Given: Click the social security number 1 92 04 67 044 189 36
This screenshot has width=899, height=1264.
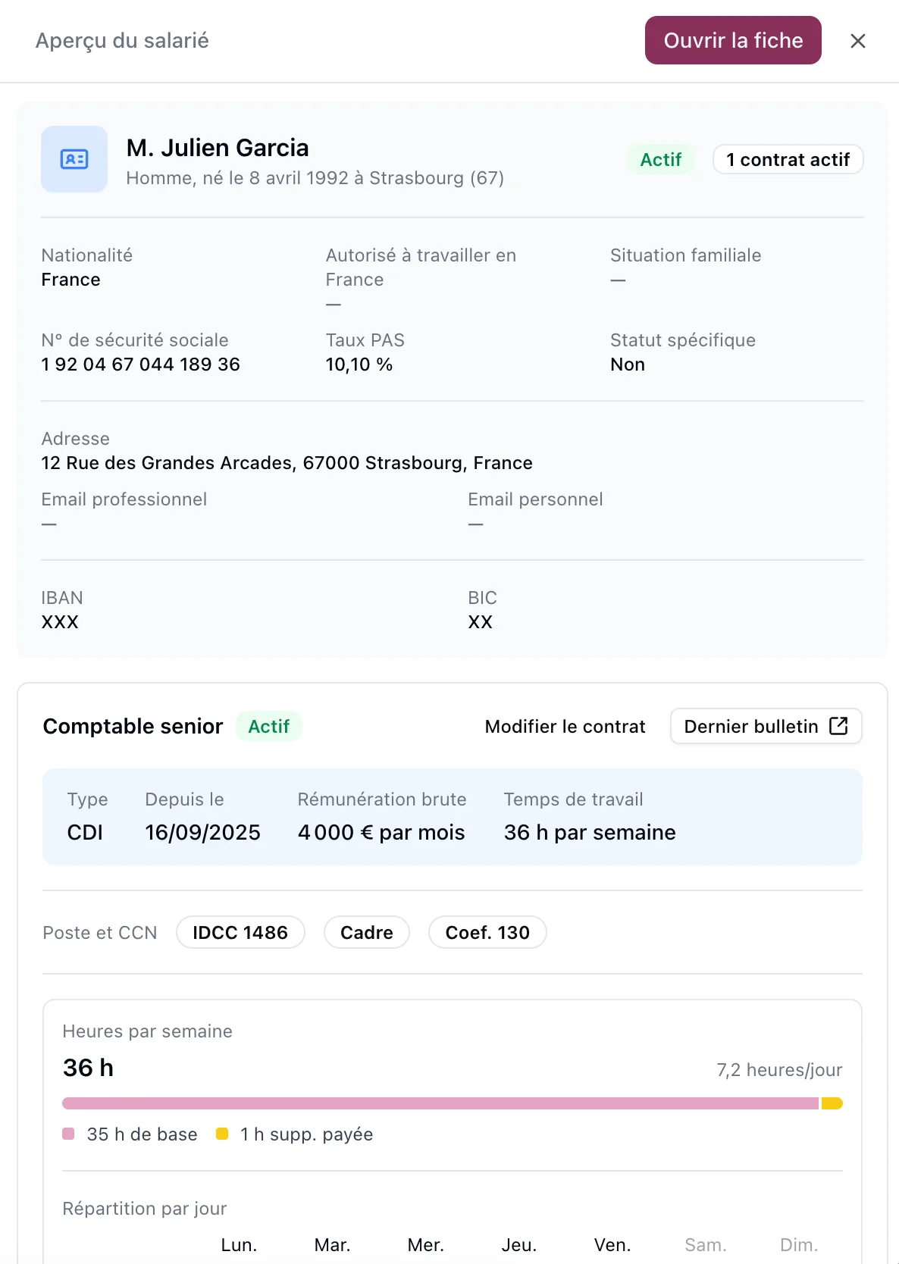Looking at the screenshot, I should point(140,364).
